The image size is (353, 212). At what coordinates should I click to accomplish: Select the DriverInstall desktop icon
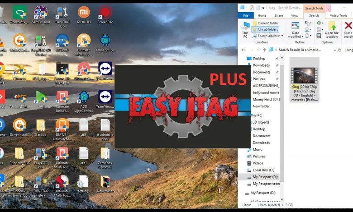pyautogui.click(x=19, y=127)
